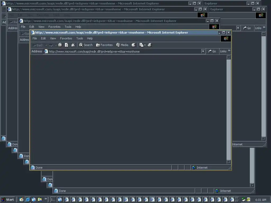The height and width of the screenshot is (203, 271).
Task: Click the scroll down arrow in the bottom background window
Action: [x=252, y=185]
